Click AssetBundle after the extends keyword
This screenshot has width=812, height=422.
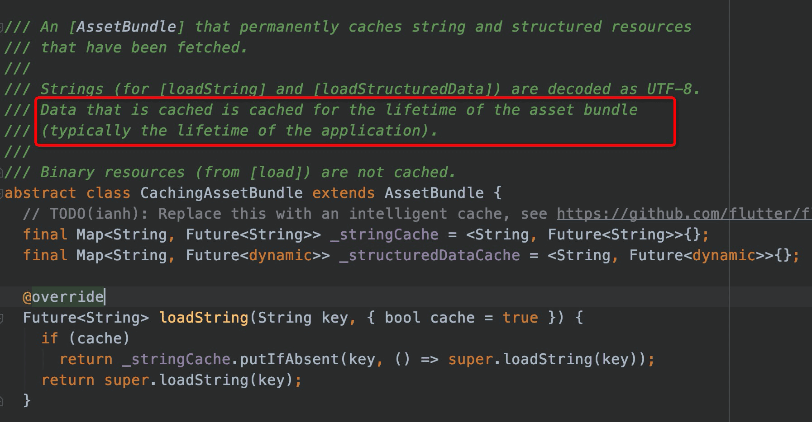tap(434, 193)
